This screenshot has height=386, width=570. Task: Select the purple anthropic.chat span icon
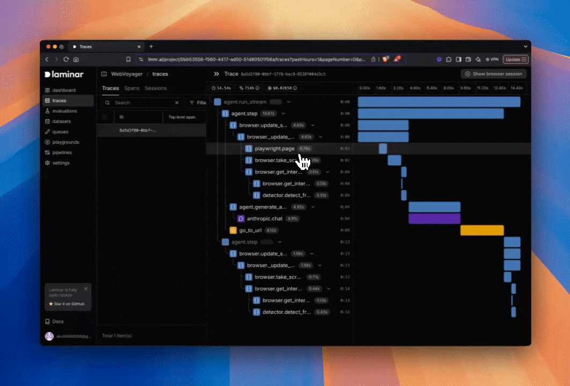coord(240,219)
